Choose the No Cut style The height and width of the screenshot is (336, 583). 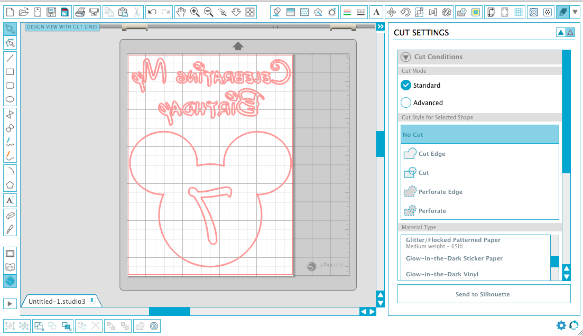tap(479, 135)
